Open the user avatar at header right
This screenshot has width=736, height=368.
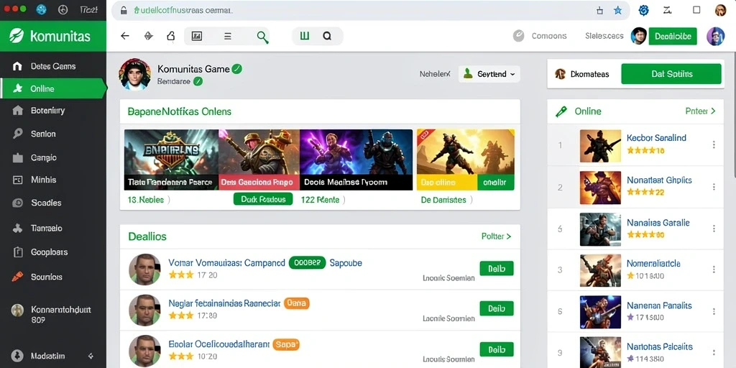[x=715, y=36]
